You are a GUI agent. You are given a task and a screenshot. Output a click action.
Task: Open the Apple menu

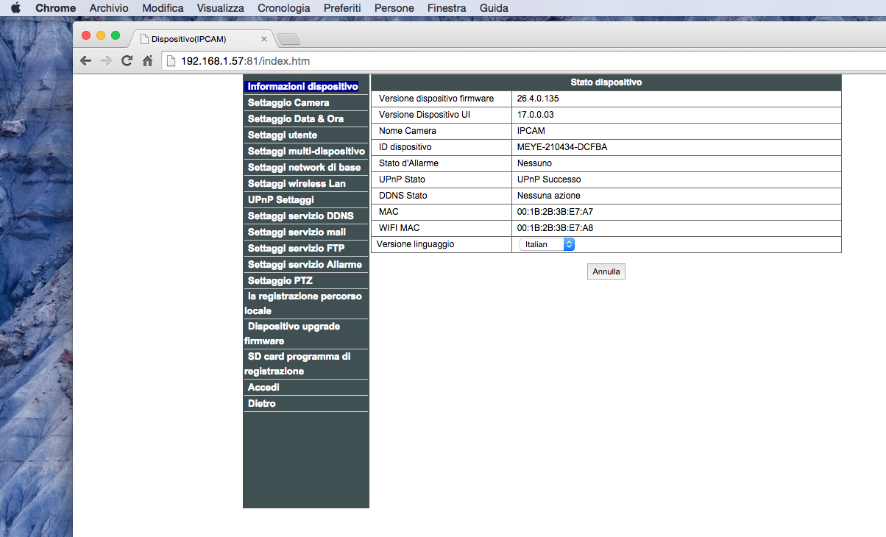[15, 8]
